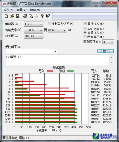Viewport: 119px width, 142px height.
Task: Select the 交叠 I/O radio option
Action: coord(85,33)
